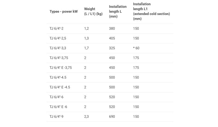Click the "Installation length L (mm)" header
Viewport: 218px width, 127px height.
(x=118, y=11)
